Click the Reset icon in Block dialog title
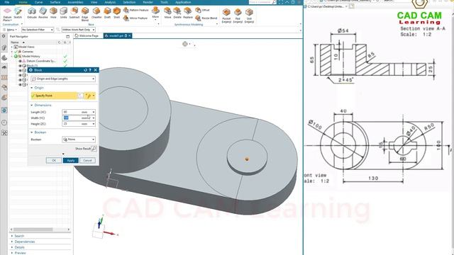454x255 pixels. pyautogui.click(x=85, y=70)
